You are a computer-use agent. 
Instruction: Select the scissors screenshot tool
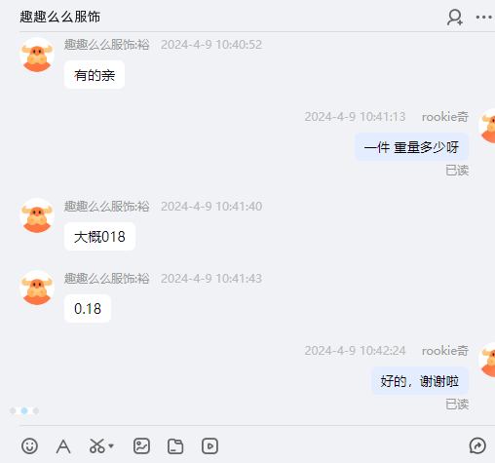point(97,445)
